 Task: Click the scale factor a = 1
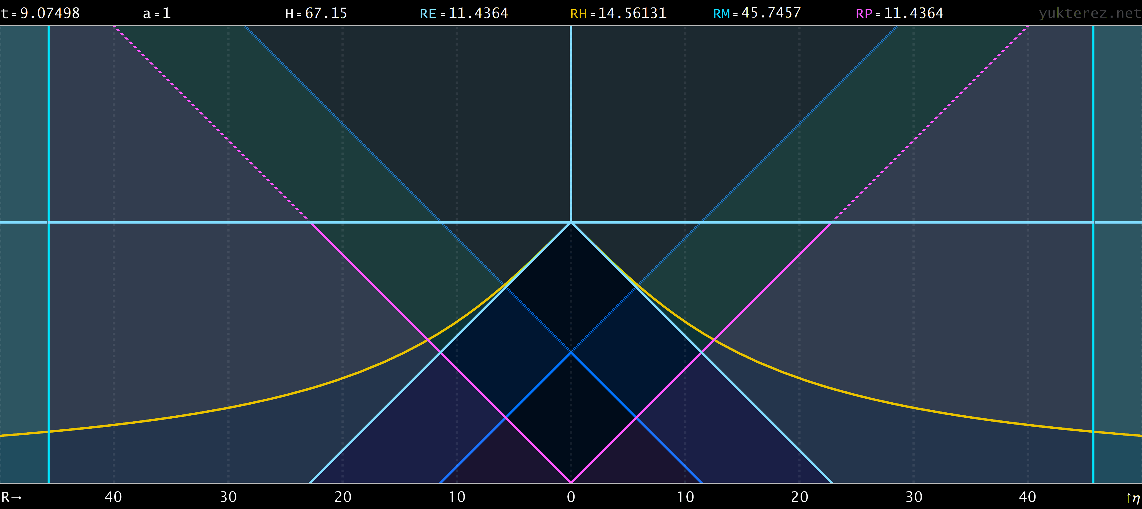(157, 13)
